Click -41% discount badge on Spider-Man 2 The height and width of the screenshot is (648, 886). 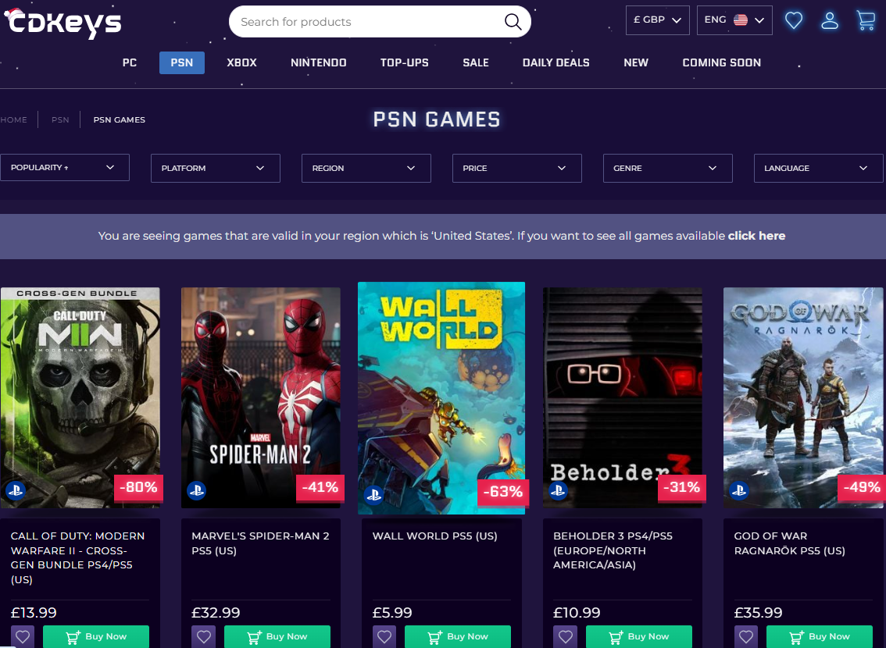320,487
